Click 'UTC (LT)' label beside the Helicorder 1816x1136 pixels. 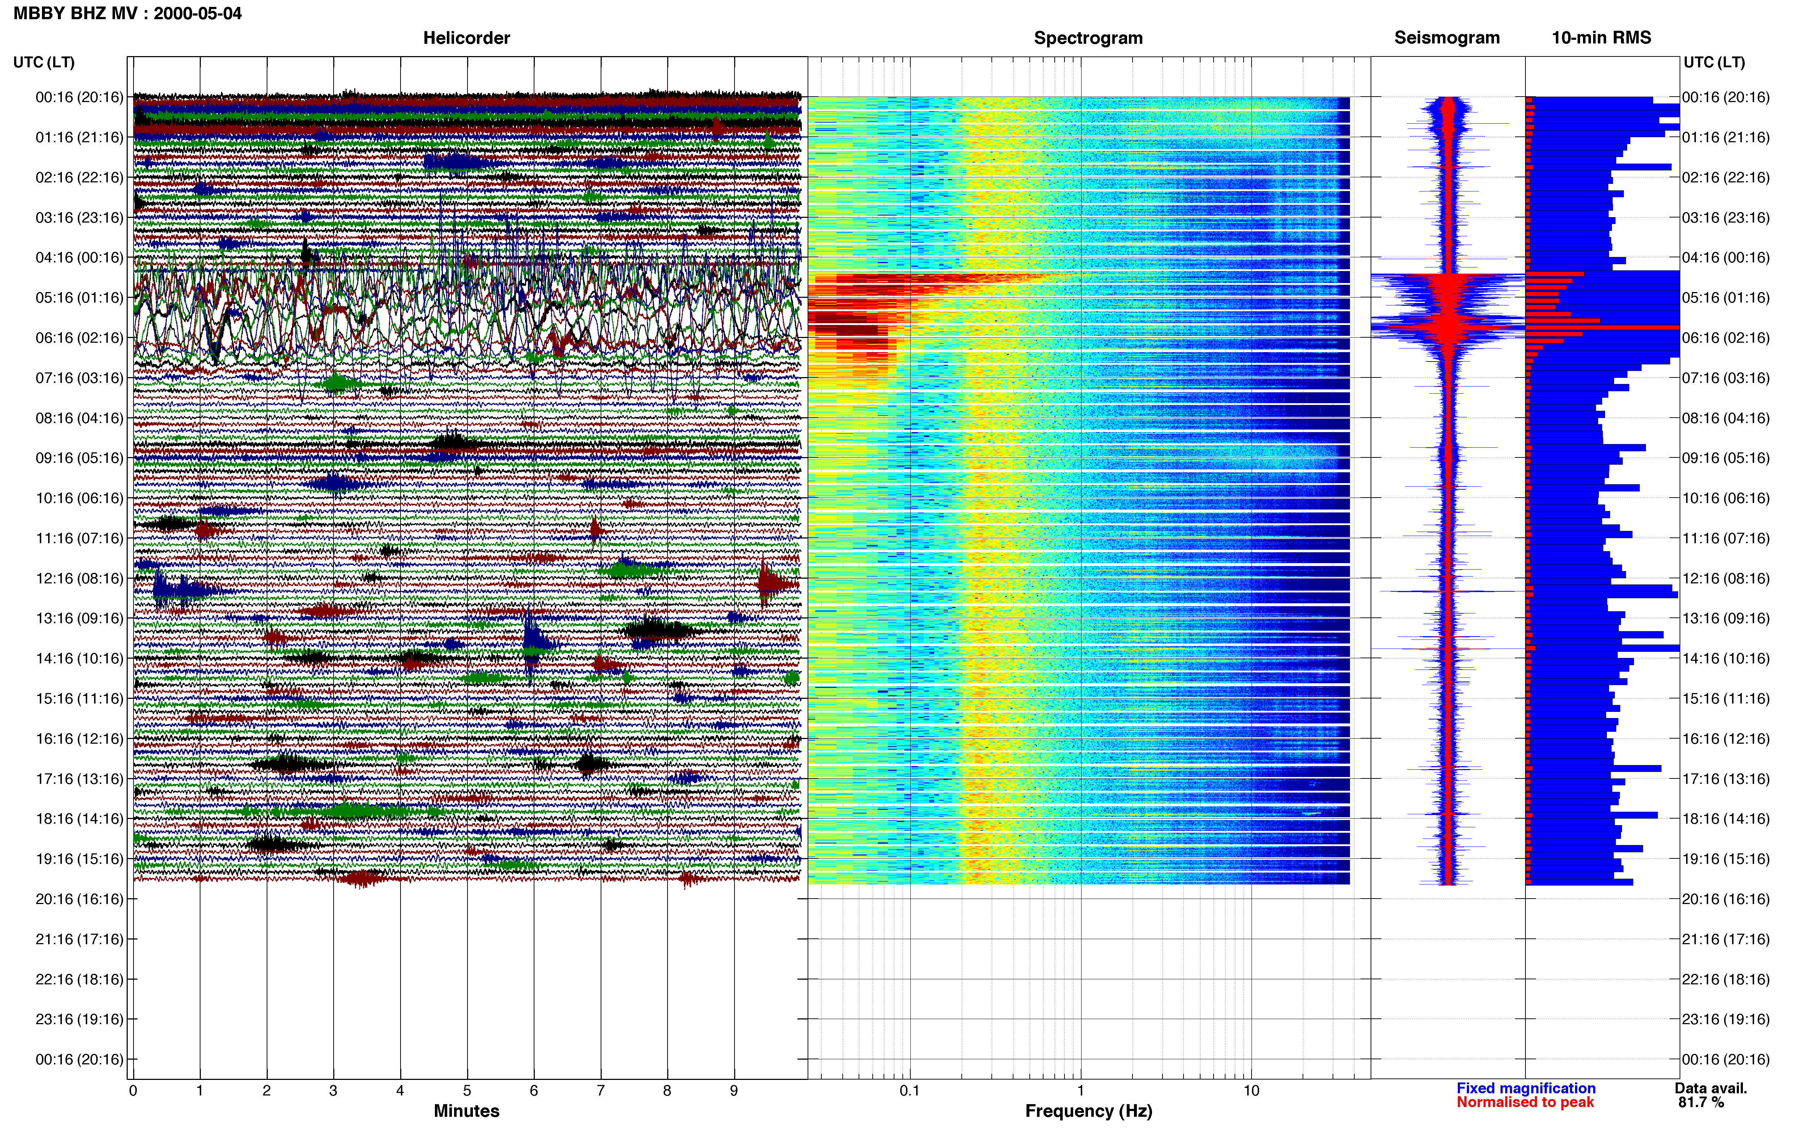43,62
